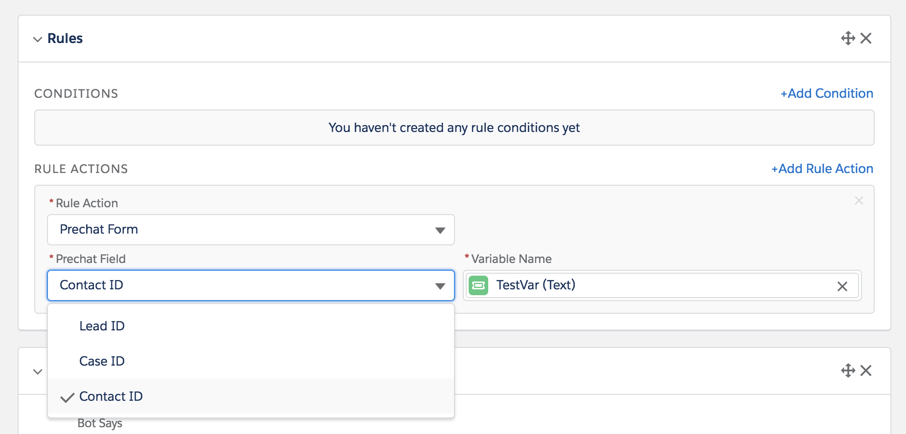The image size is (906, 434).
Task: Click the green TestVar variable icon
Action: pos(478,285)
